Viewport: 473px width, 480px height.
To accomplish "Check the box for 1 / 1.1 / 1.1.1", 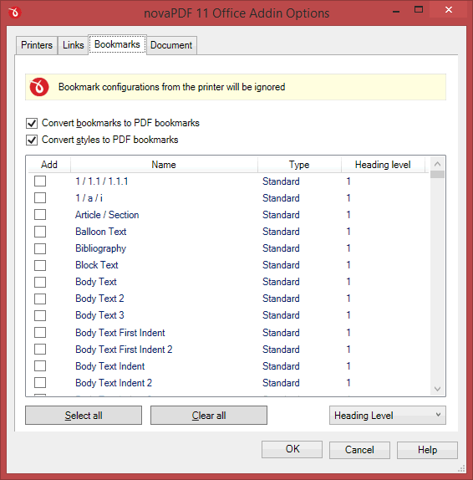I will pos(40,181).
